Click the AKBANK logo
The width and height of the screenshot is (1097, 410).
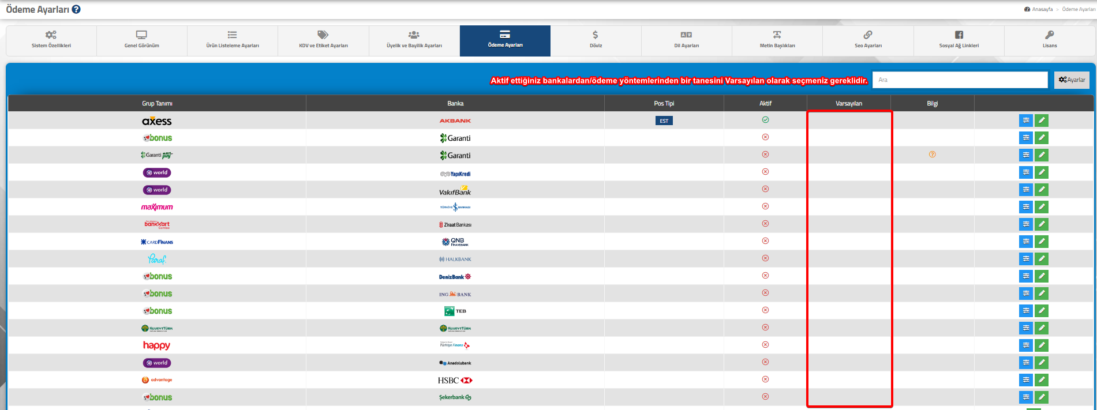(455, 121)
